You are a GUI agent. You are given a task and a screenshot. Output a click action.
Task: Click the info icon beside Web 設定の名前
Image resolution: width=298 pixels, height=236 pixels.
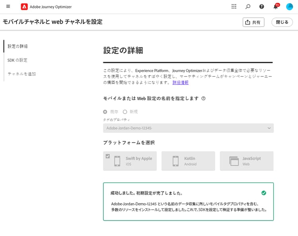point(203,98)
